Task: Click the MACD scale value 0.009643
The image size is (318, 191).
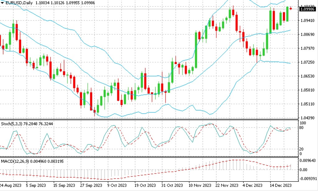Action: point(308,160)
